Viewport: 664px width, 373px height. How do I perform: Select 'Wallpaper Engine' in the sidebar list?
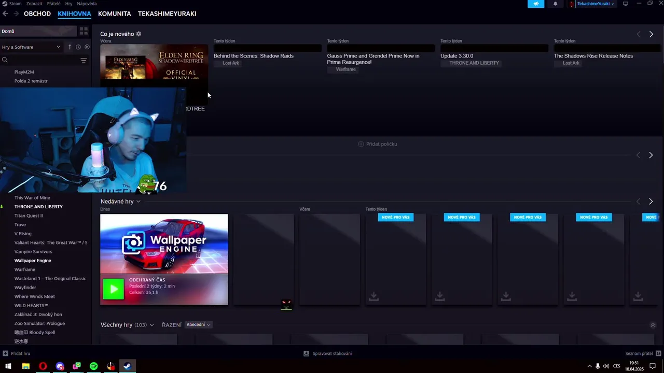pos(33,261)
